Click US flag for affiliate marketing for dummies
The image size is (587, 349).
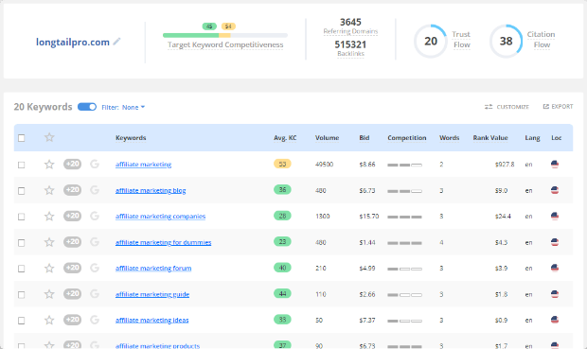click(555, 242)
